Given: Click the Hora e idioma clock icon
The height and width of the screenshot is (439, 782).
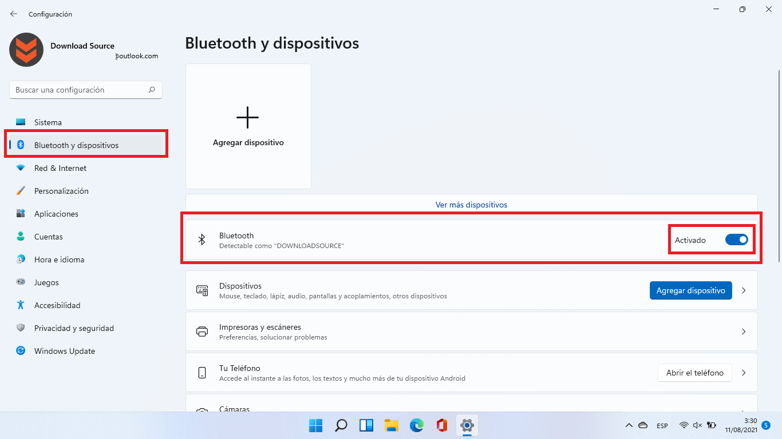Looking at the screenshot, I should pos(21,260).
